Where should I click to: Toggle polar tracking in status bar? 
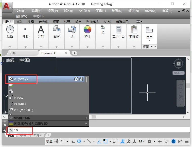pos(79,141)
